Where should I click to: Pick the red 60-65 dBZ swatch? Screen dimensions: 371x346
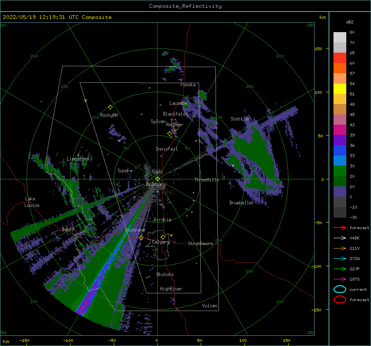(340, 58)
